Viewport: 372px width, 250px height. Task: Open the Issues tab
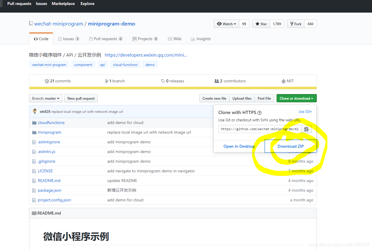pyautogui.click(x=69, y=39)
